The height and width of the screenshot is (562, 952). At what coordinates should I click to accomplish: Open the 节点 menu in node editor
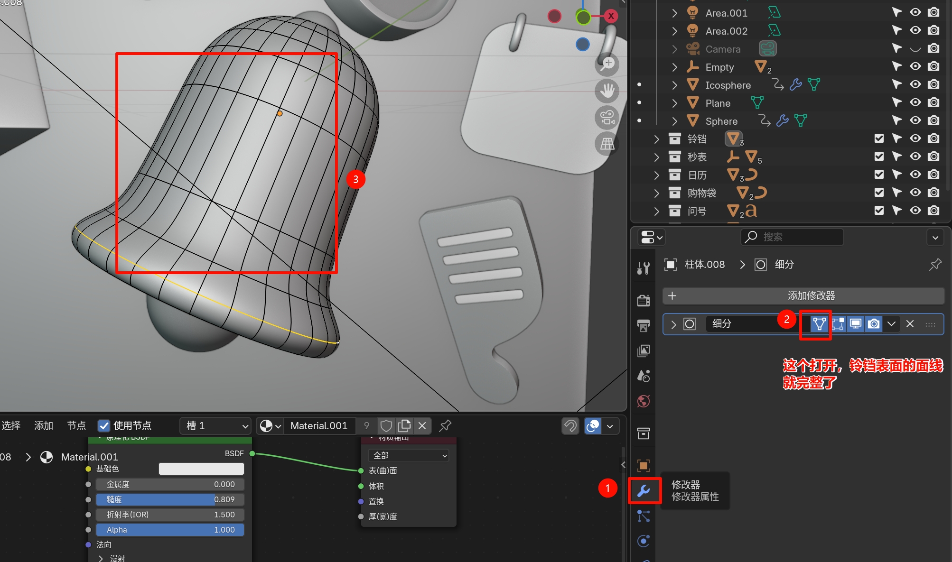coord(76,426)
